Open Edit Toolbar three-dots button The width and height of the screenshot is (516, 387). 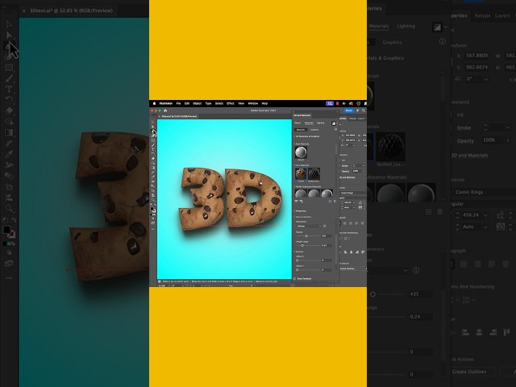click(153, 229)
